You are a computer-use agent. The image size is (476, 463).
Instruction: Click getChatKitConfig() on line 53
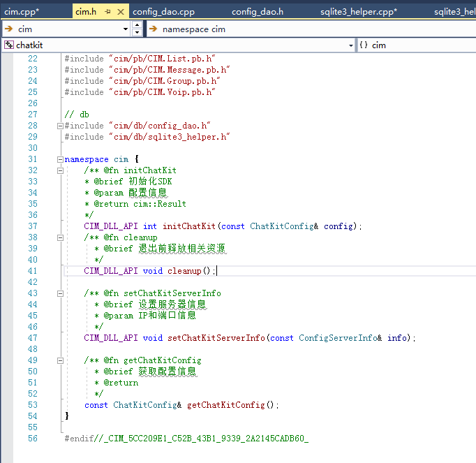(x=230, y=405)
